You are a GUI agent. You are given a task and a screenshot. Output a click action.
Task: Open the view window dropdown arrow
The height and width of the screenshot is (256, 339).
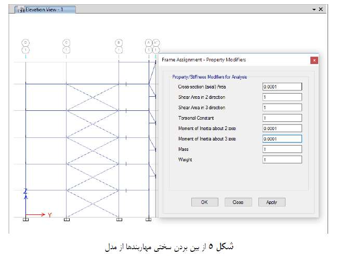(x=314, y=9)
